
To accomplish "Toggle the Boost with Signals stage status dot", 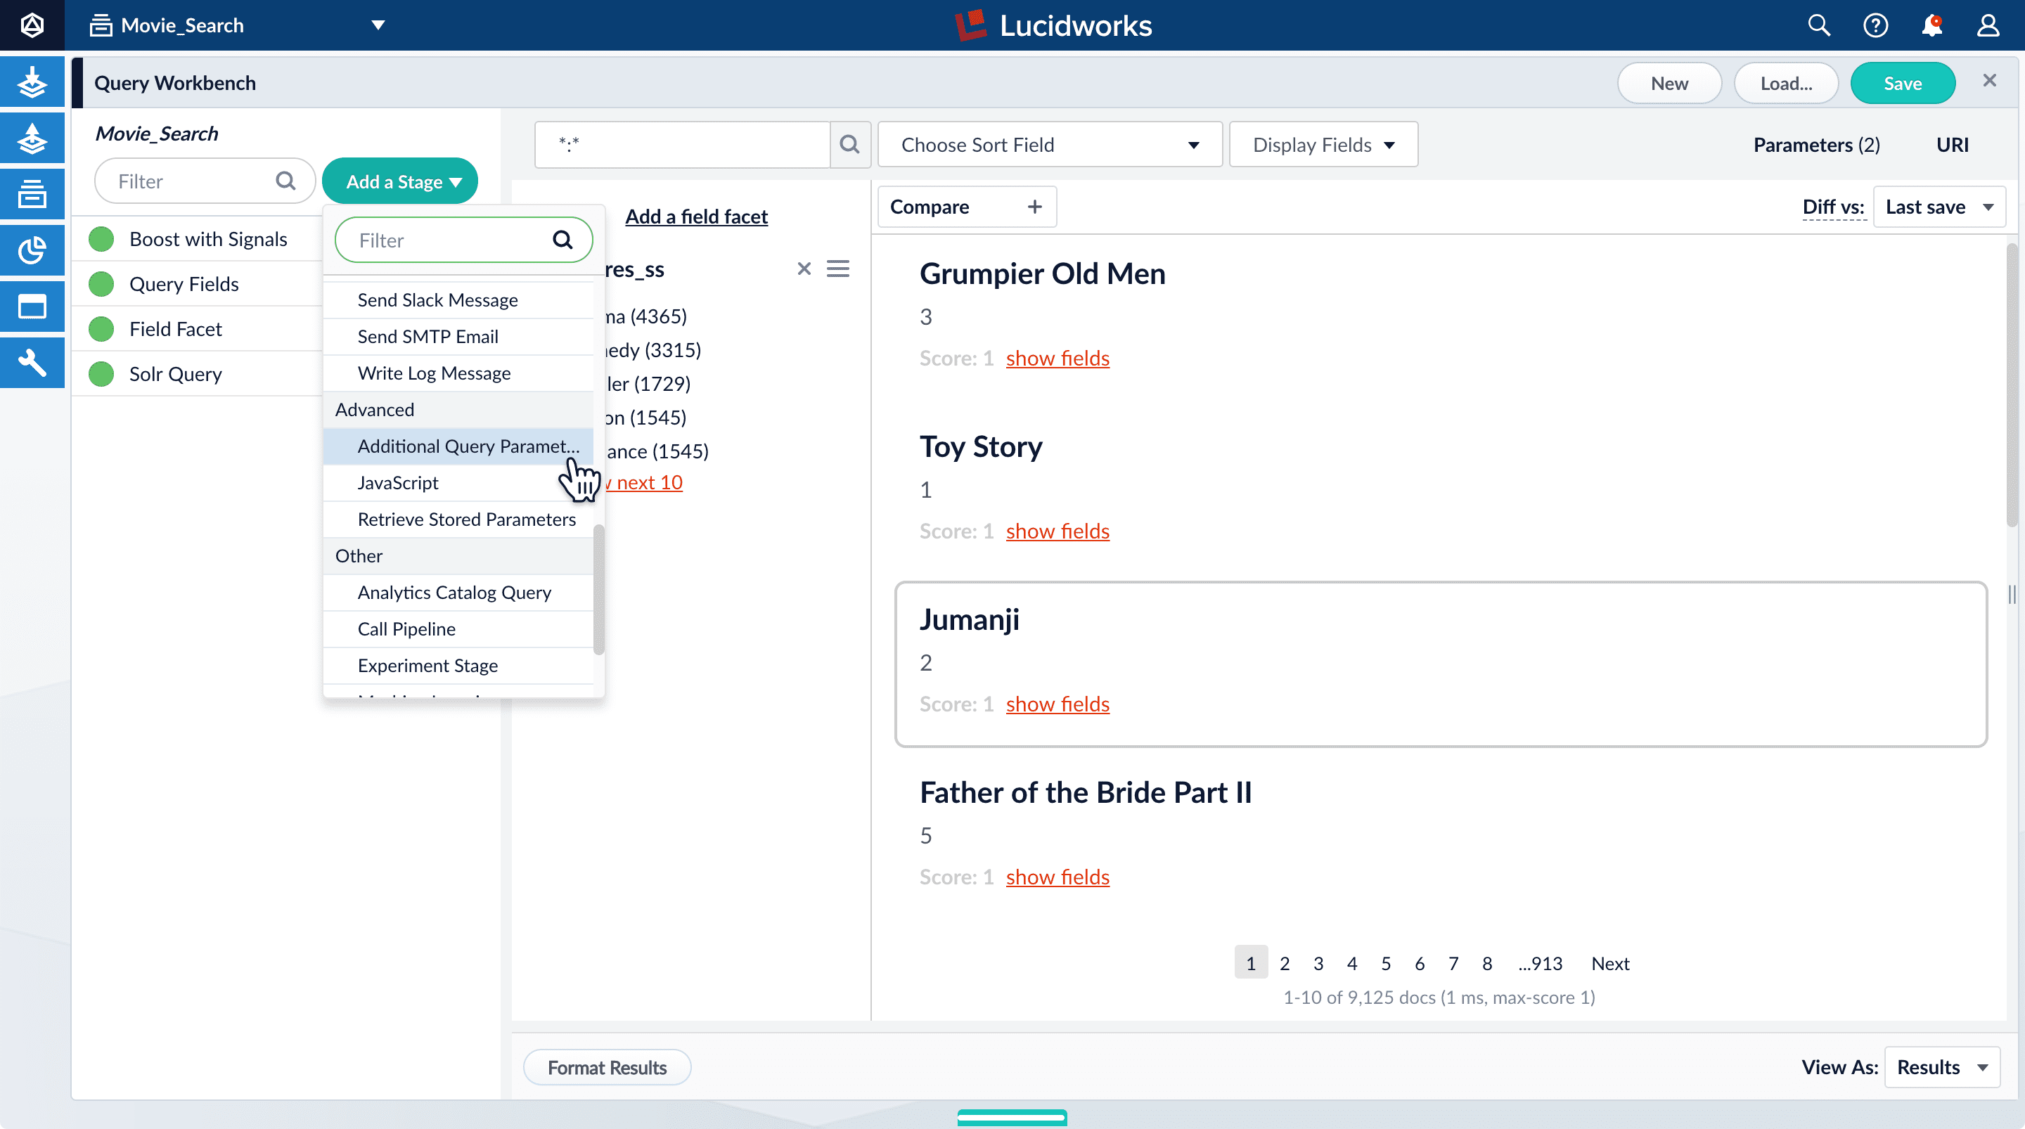I will (x=101, y=239).
